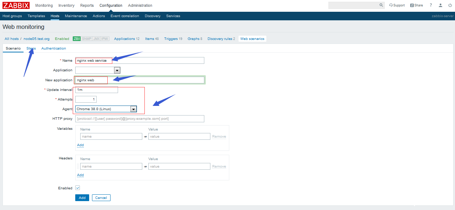
Task: Click the green ZBX availability icon
Action: 76,39
